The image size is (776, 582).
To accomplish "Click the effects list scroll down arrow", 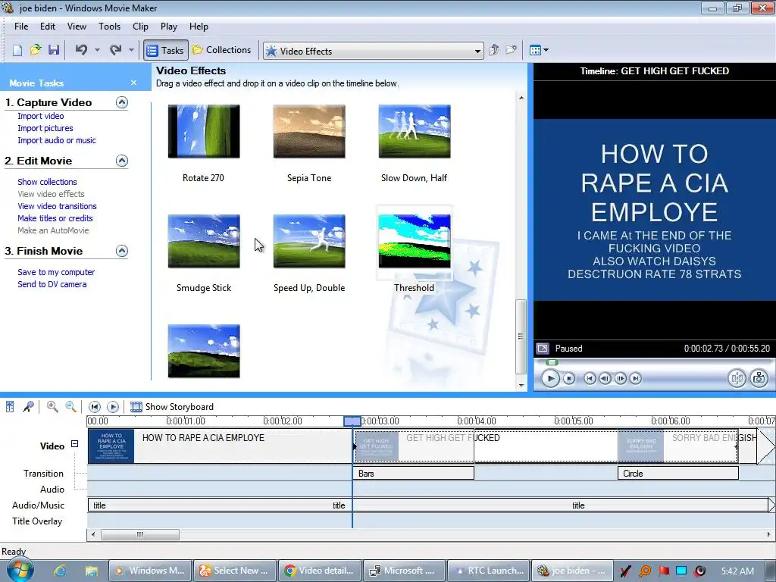I will click(x=521, y=385).
